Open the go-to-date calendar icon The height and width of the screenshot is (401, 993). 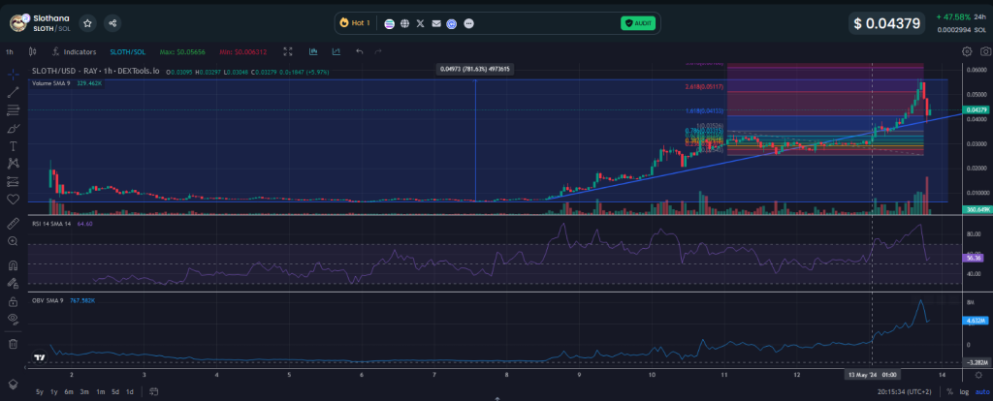tap(153, 391)
